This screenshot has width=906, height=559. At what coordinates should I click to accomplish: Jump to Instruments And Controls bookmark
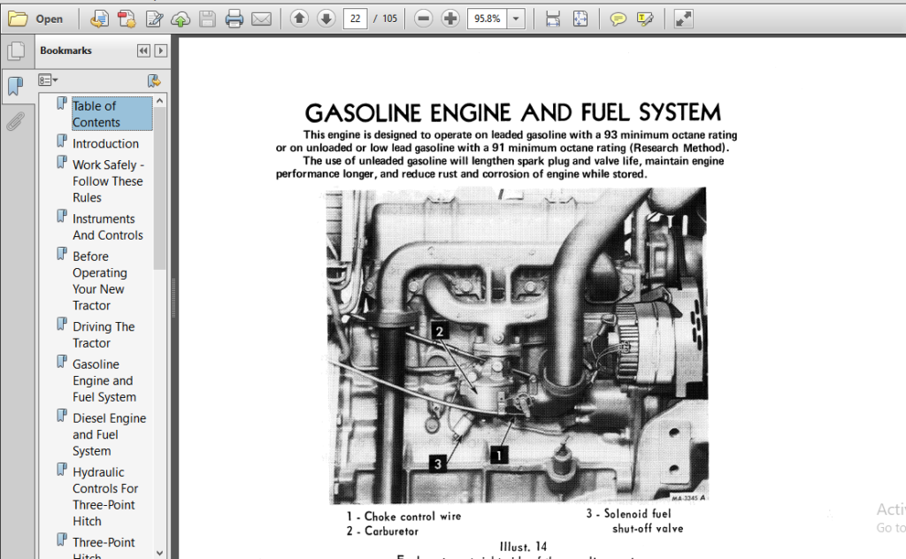tap(107, 227)
